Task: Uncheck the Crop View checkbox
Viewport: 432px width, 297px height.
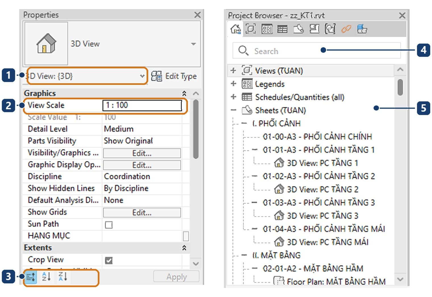Action: (x=109, y=260)
